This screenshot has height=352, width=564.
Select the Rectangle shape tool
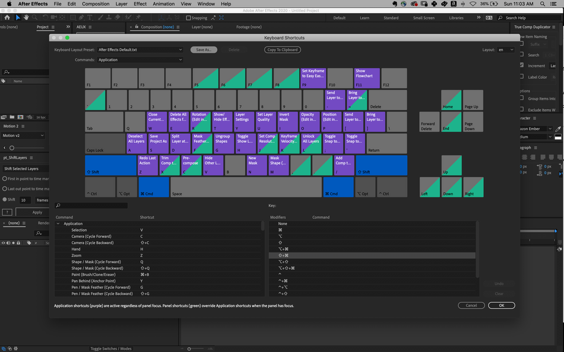pyautogui.click(x=72, y=18)
